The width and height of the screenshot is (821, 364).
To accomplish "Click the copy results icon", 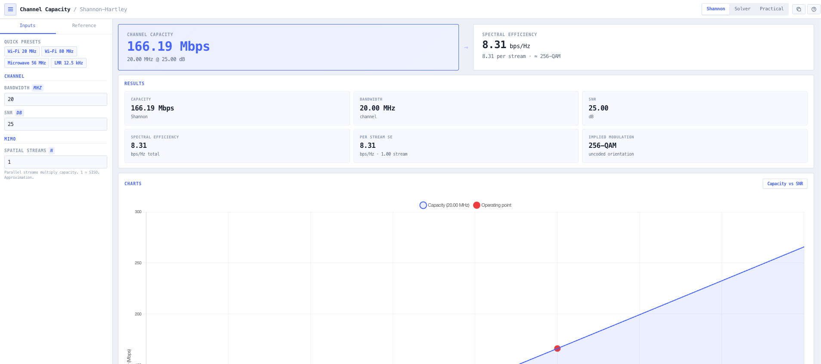I will (x=799, y=9).
